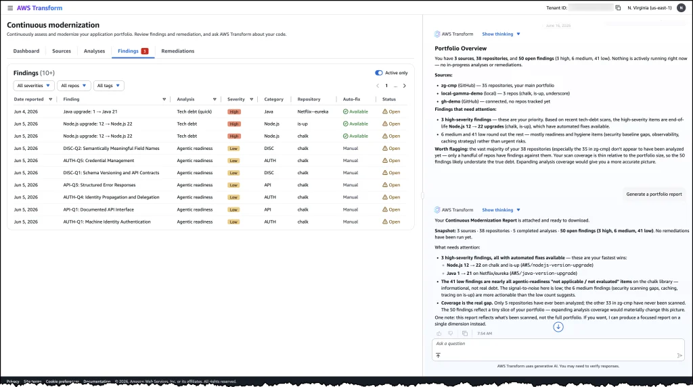The image size is (693, 387).
Task: Open AUTH-Q4: Identity Propagation and Delegation
Action: point(111,197)
